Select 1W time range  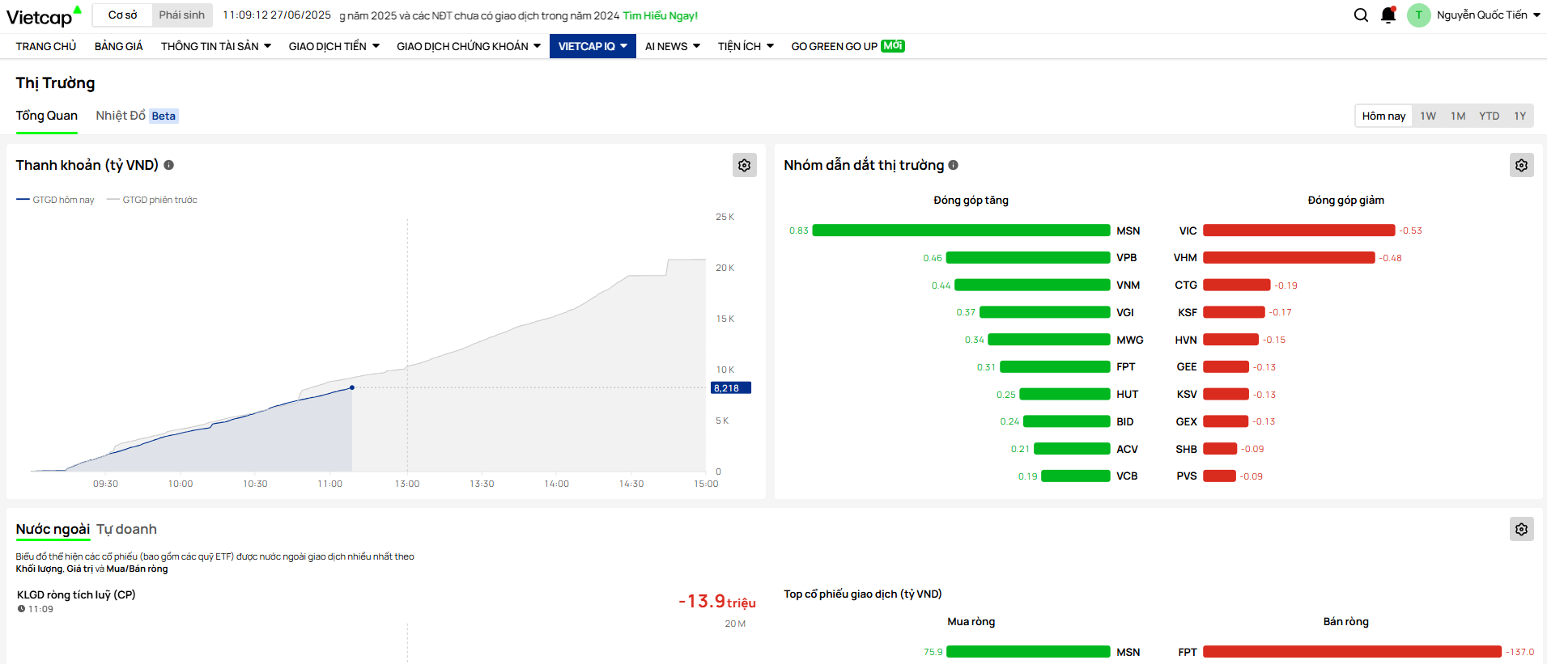coord(1428,116)
